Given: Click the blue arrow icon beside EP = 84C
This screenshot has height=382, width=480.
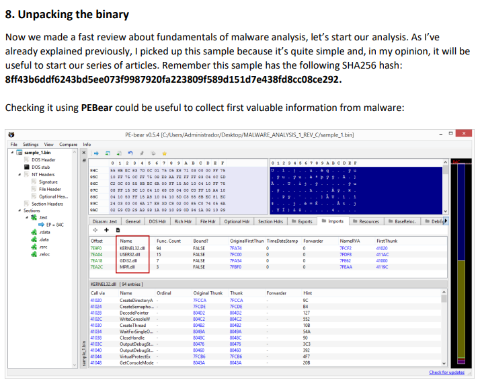Looking at the screenshot, I should click(41, 225).
